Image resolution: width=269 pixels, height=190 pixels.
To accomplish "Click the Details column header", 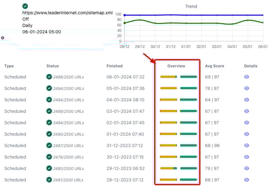I will 251,66.
